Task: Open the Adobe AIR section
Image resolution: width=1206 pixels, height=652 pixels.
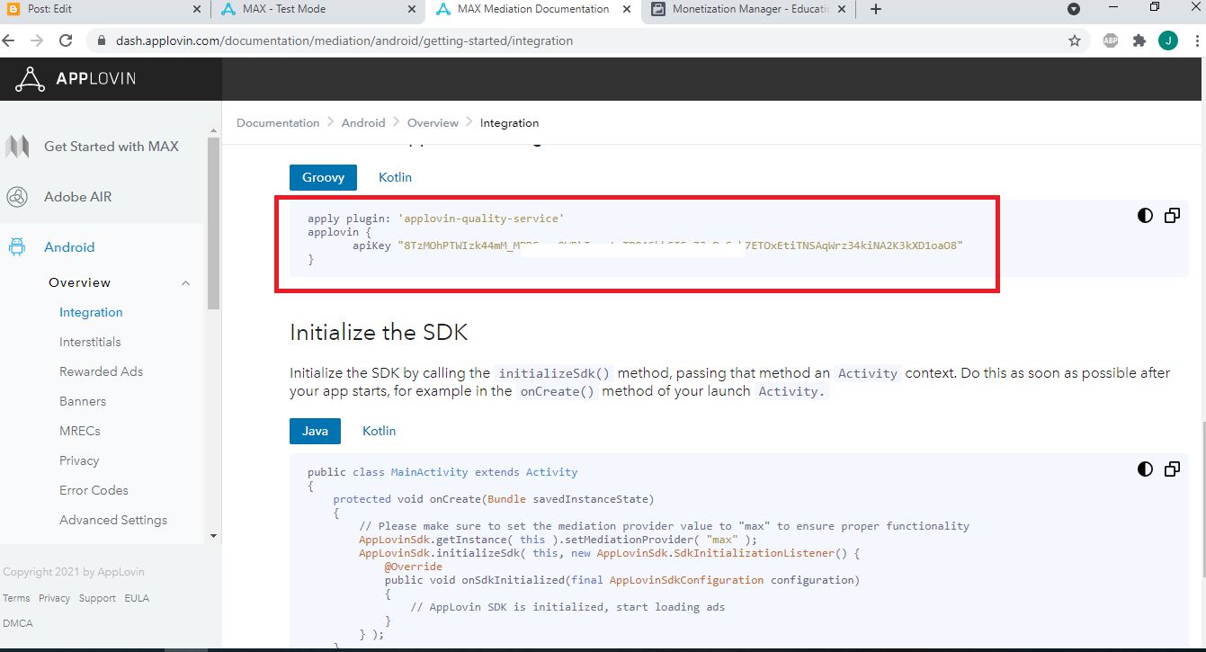Action: (x=77, y=197)
